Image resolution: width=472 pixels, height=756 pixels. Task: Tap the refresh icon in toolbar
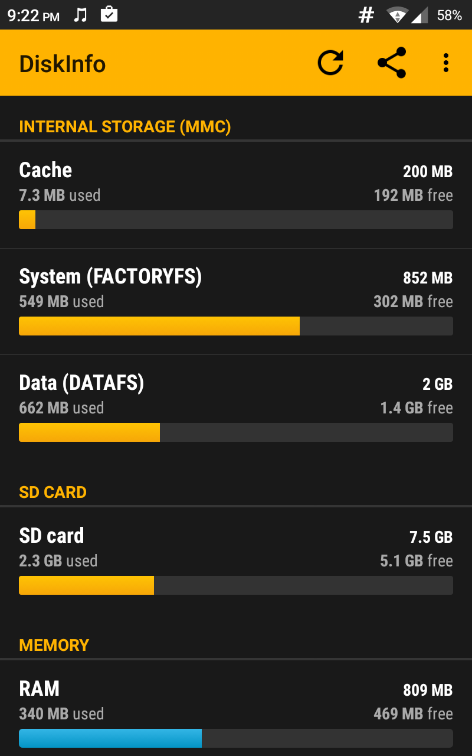click(x=330, y=63)
